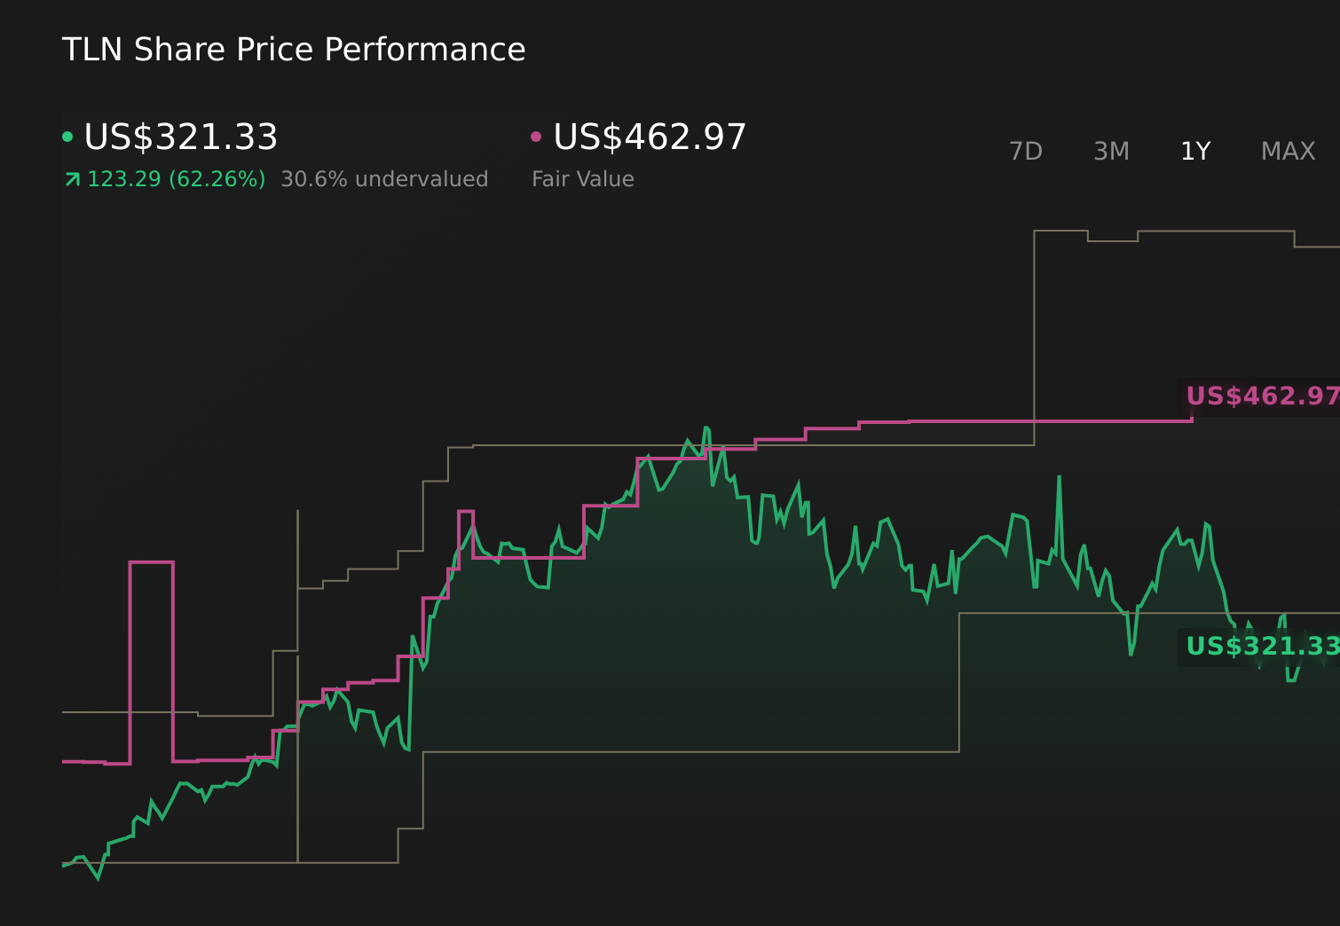Click the chart peak near US$480
Image resolution: width=1340 pixels, height=926 pixels.
click(706, 428)
